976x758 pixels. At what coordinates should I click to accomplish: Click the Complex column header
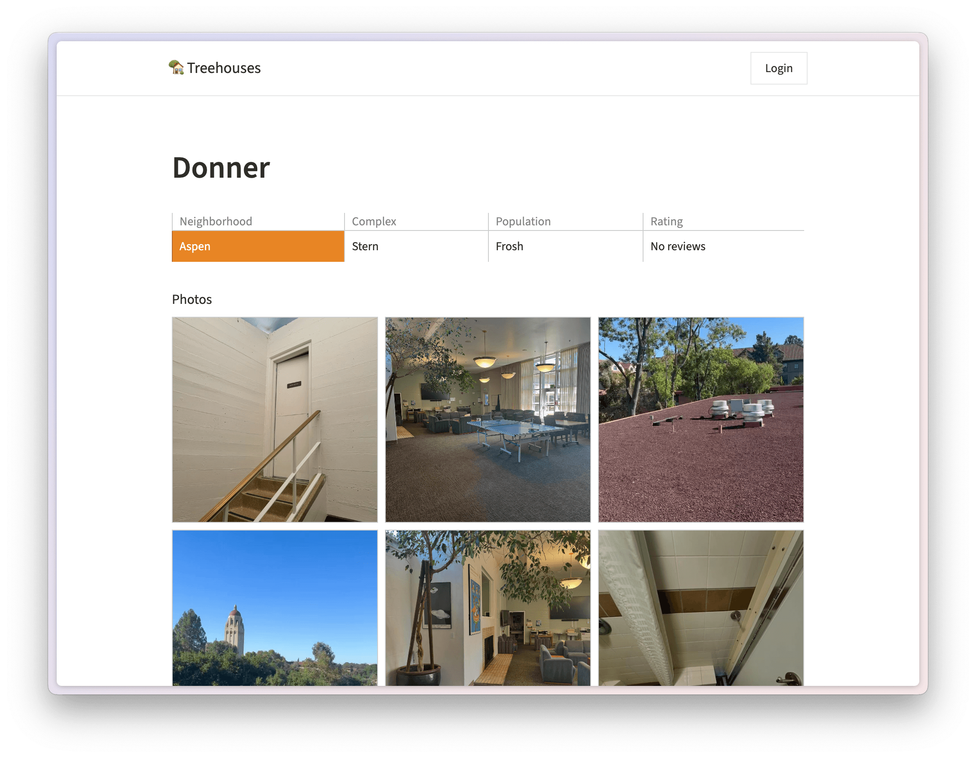[374, 221]
